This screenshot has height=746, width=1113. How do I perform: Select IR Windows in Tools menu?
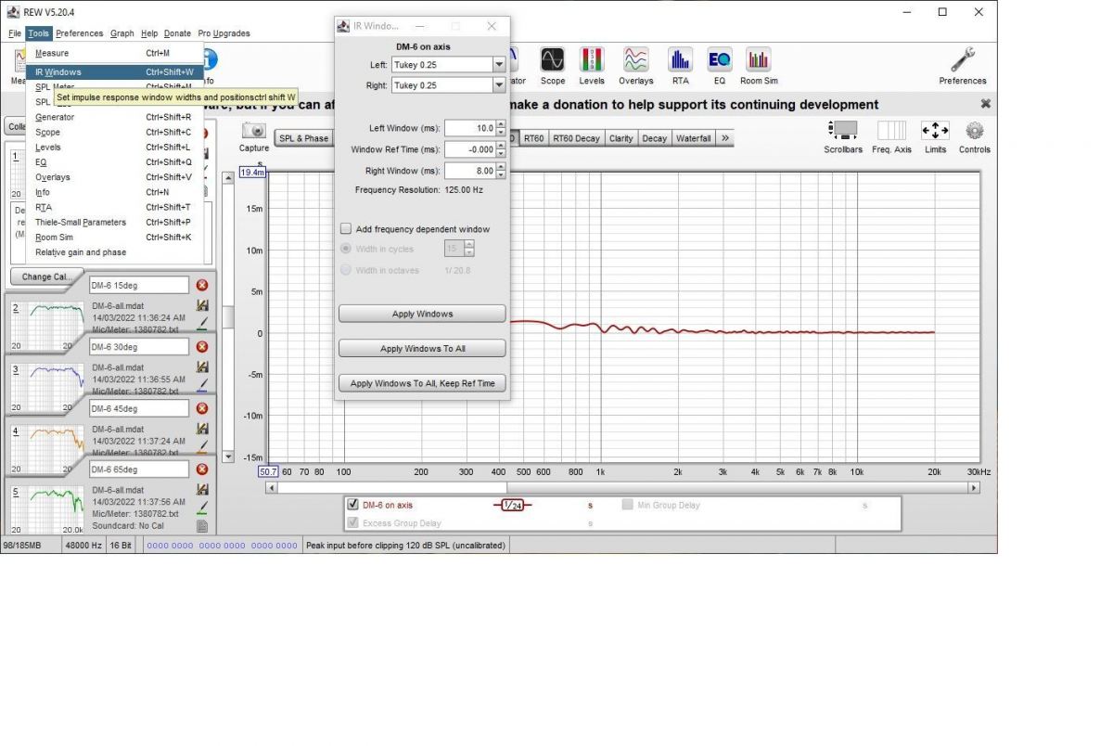pos(58,71)
